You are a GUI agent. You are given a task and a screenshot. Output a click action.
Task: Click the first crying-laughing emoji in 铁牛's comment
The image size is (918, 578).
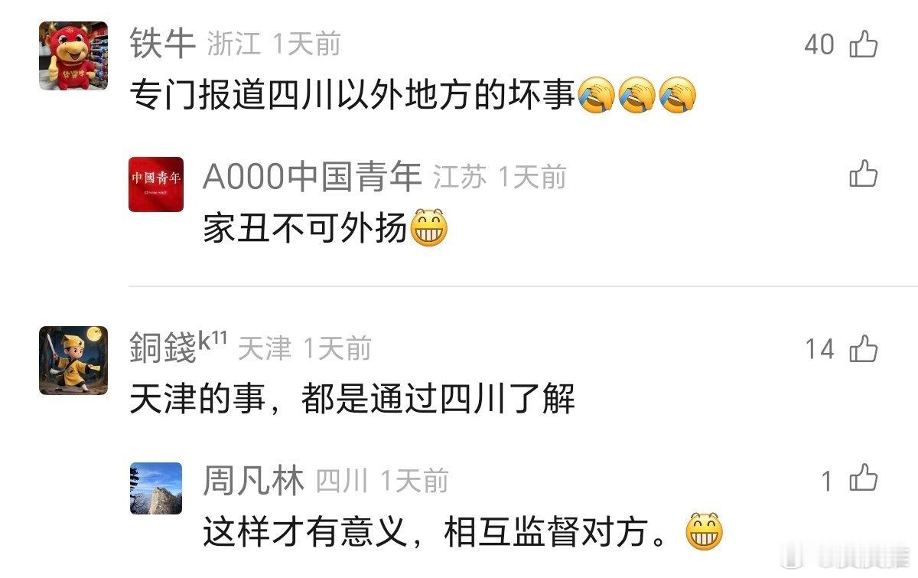(x=597, y=97)
